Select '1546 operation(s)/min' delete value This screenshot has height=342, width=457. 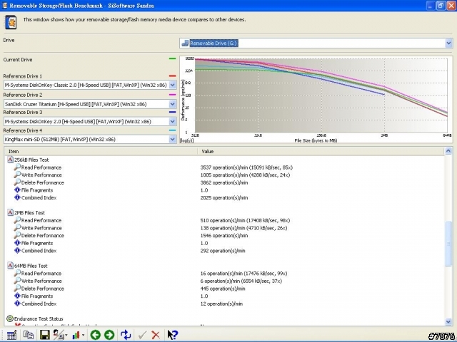[224, 236]
